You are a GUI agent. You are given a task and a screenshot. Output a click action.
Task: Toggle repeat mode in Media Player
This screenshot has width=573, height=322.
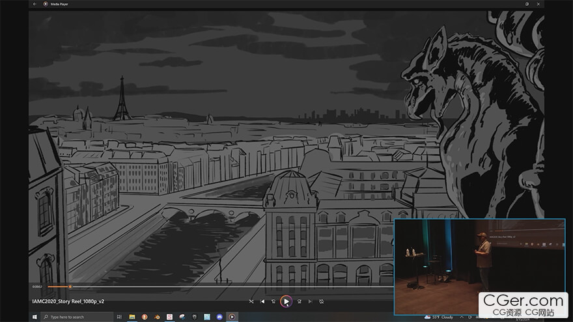click(x=322, y=302)
